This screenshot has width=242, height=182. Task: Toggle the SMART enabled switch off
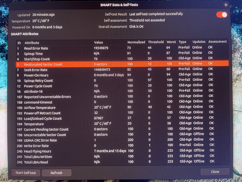click(222, 15)
